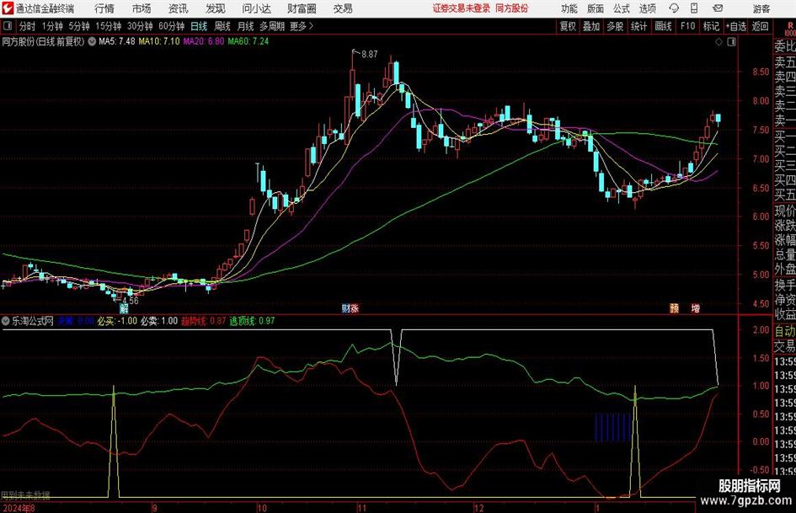
Task: Toggle the right info panel icon
Action: click(731, 42)
